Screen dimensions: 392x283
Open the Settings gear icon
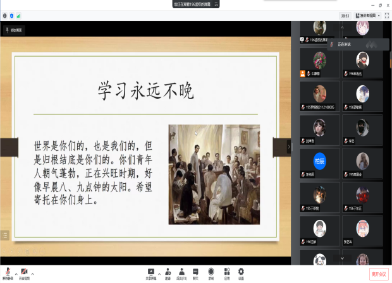[x=241, y=272]
